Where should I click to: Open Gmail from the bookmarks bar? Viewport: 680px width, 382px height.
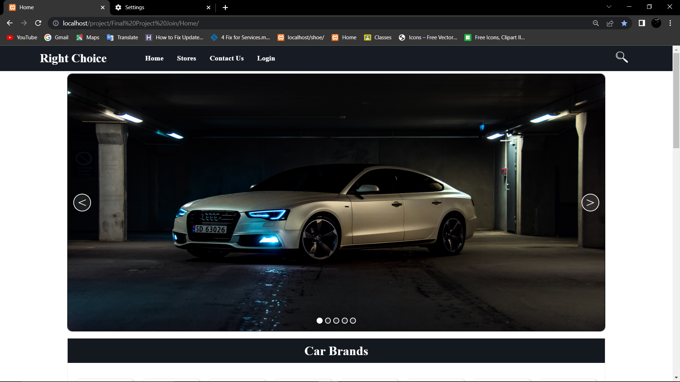47,37
